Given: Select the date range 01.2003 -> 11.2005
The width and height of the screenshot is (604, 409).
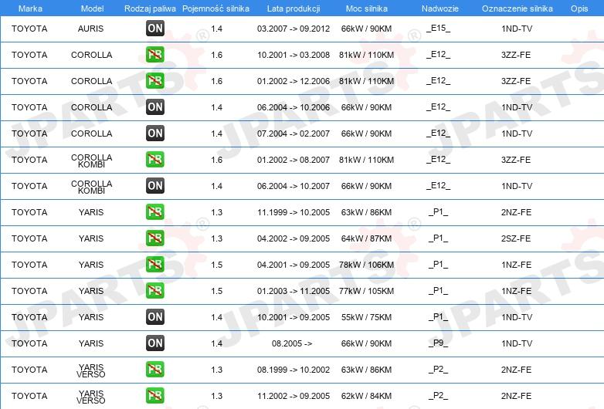Looking at the screenshot, I should 294,290.
